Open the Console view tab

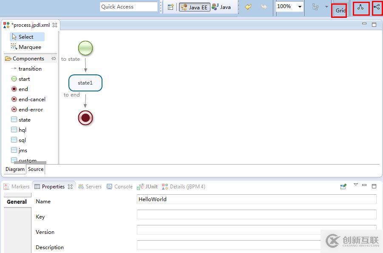pyautogui.click(x=120, y=187)
